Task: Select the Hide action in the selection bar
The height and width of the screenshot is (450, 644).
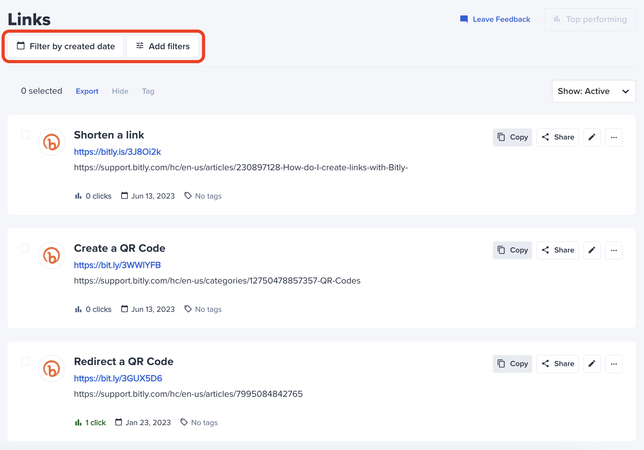Action: click(x=120, y=91)
